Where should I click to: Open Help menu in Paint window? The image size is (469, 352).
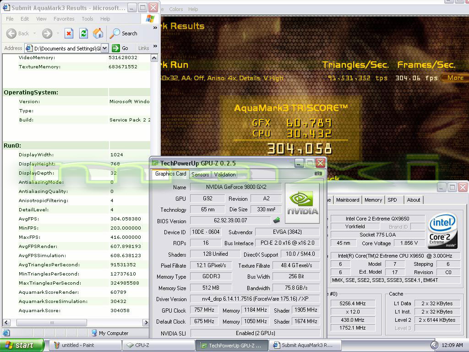point(193,9)
